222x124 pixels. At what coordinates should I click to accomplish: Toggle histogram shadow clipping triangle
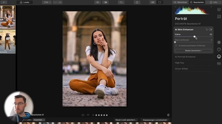pos(176,7)
